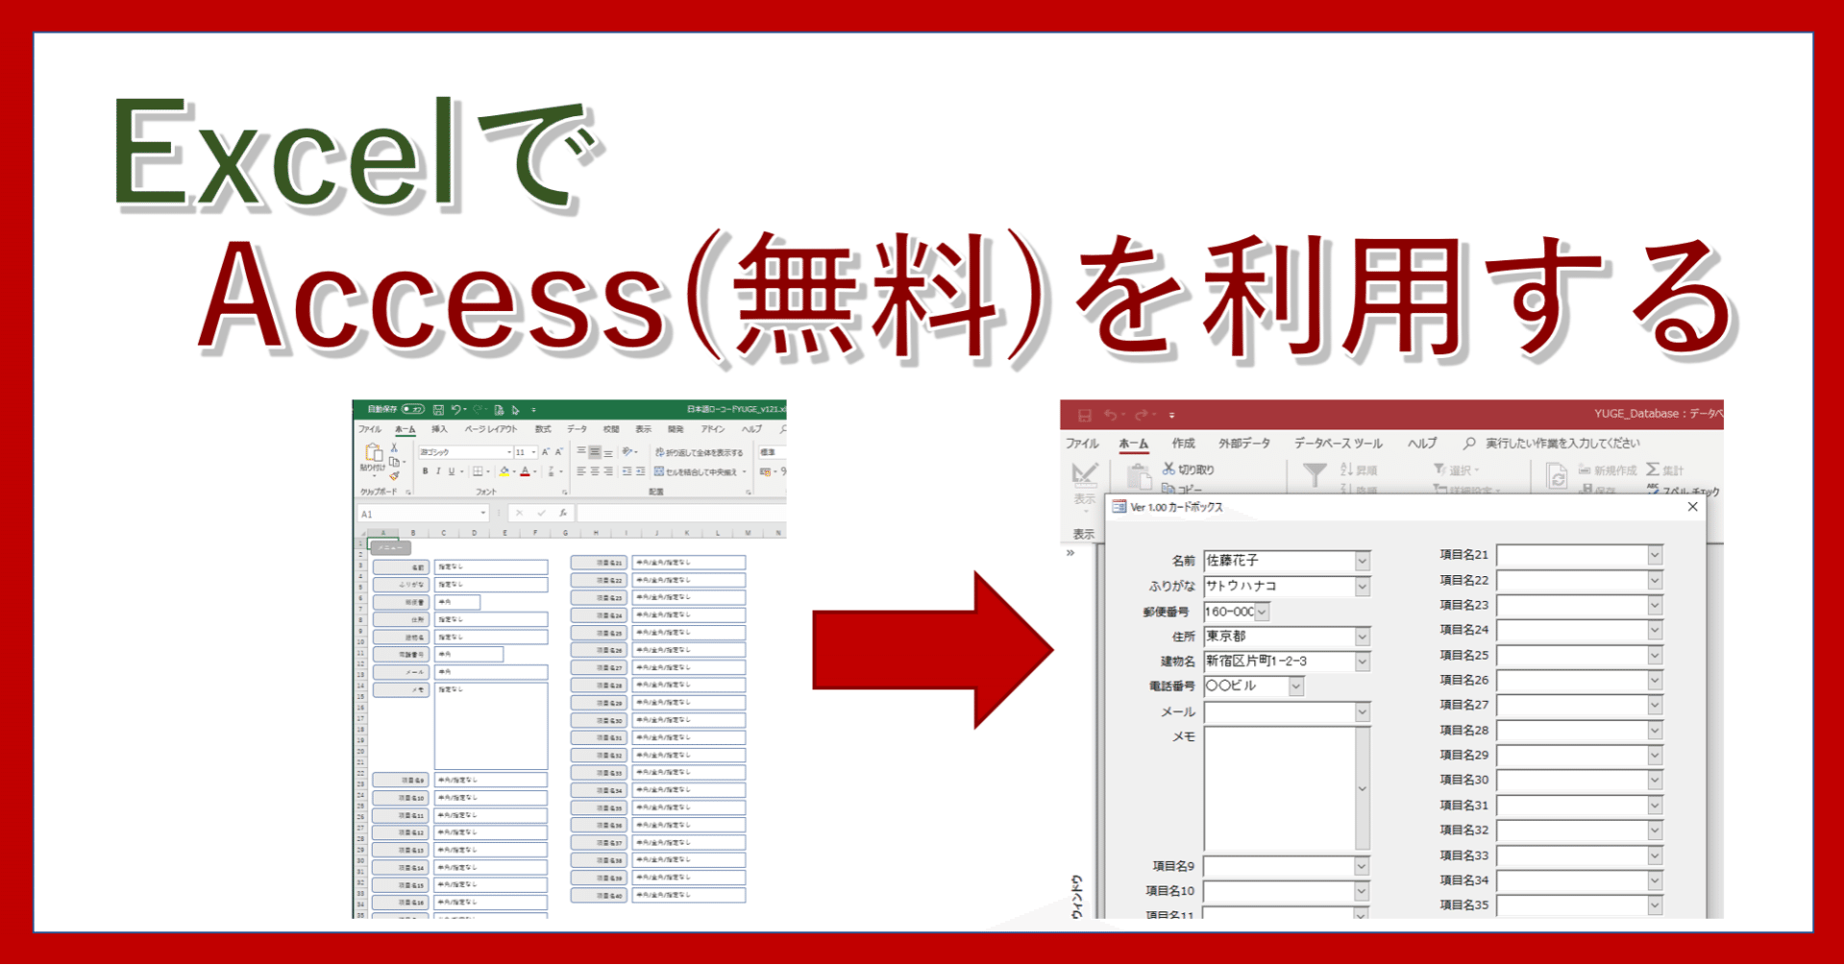Viewport: 1844px width, 965px height.
Task: Open Access External Data tab
Action: 1244,443
